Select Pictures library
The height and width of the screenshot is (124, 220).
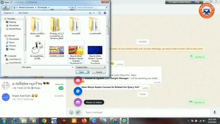(x=12, y=46)
